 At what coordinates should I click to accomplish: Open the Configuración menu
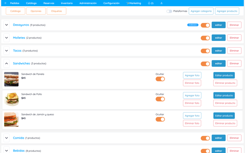111,3
